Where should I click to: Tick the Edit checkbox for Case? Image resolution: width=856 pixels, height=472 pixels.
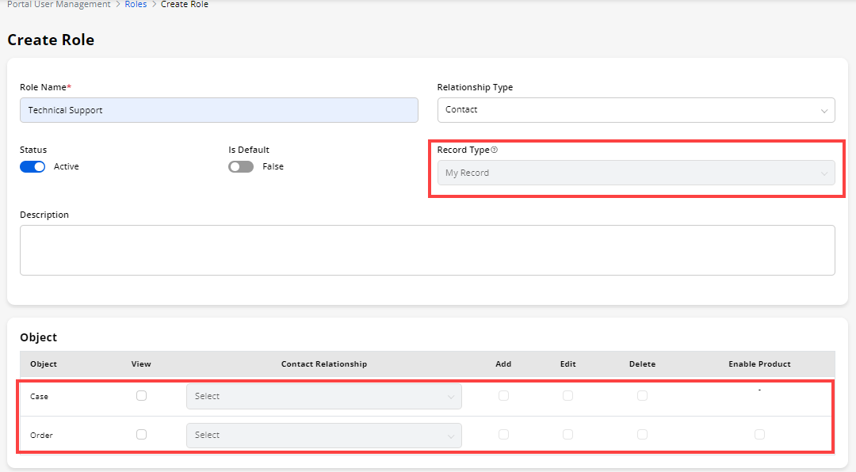coord(567,395)
